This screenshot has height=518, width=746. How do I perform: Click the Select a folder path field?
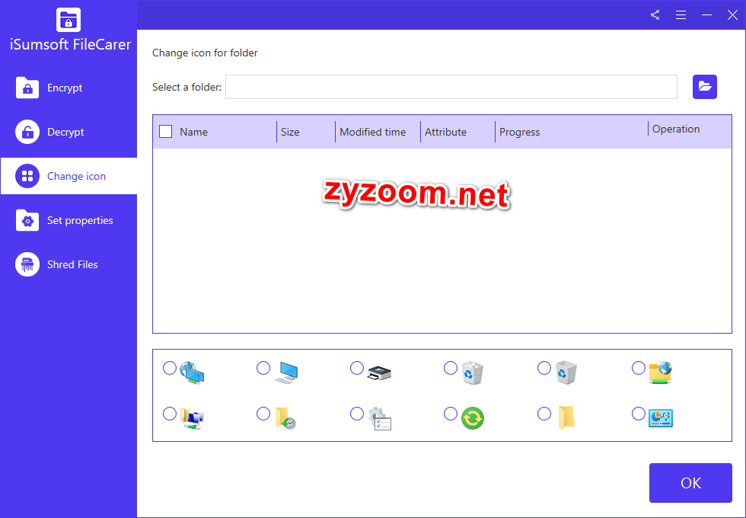click(x=451, y=87)
